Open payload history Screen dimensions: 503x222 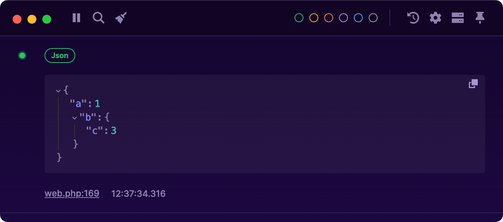click(412, 18)
